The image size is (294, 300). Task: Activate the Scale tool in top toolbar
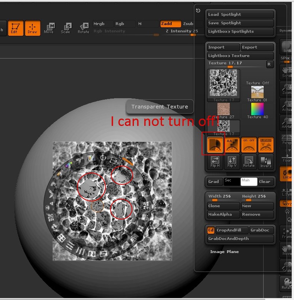(65, 28)
